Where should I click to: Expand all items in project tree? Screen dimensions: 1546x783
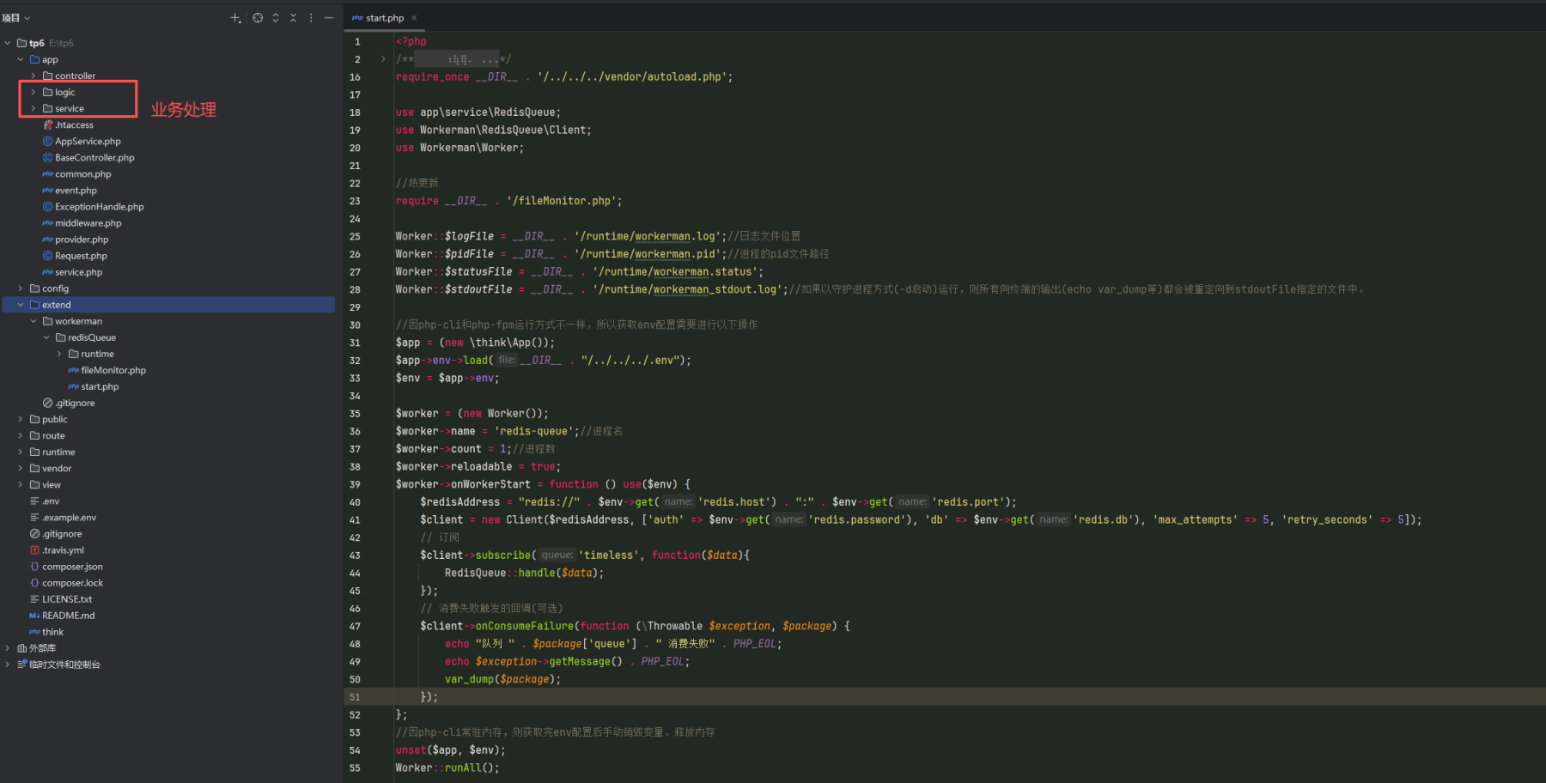pos(276,18)
